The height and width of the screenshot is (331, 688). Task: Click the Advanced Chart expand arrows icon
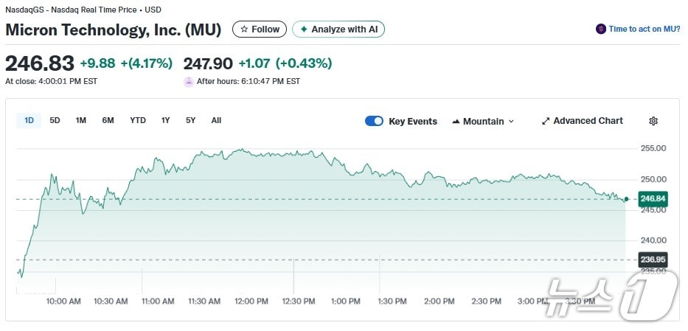pyautogui.click(x=546, y=121)
